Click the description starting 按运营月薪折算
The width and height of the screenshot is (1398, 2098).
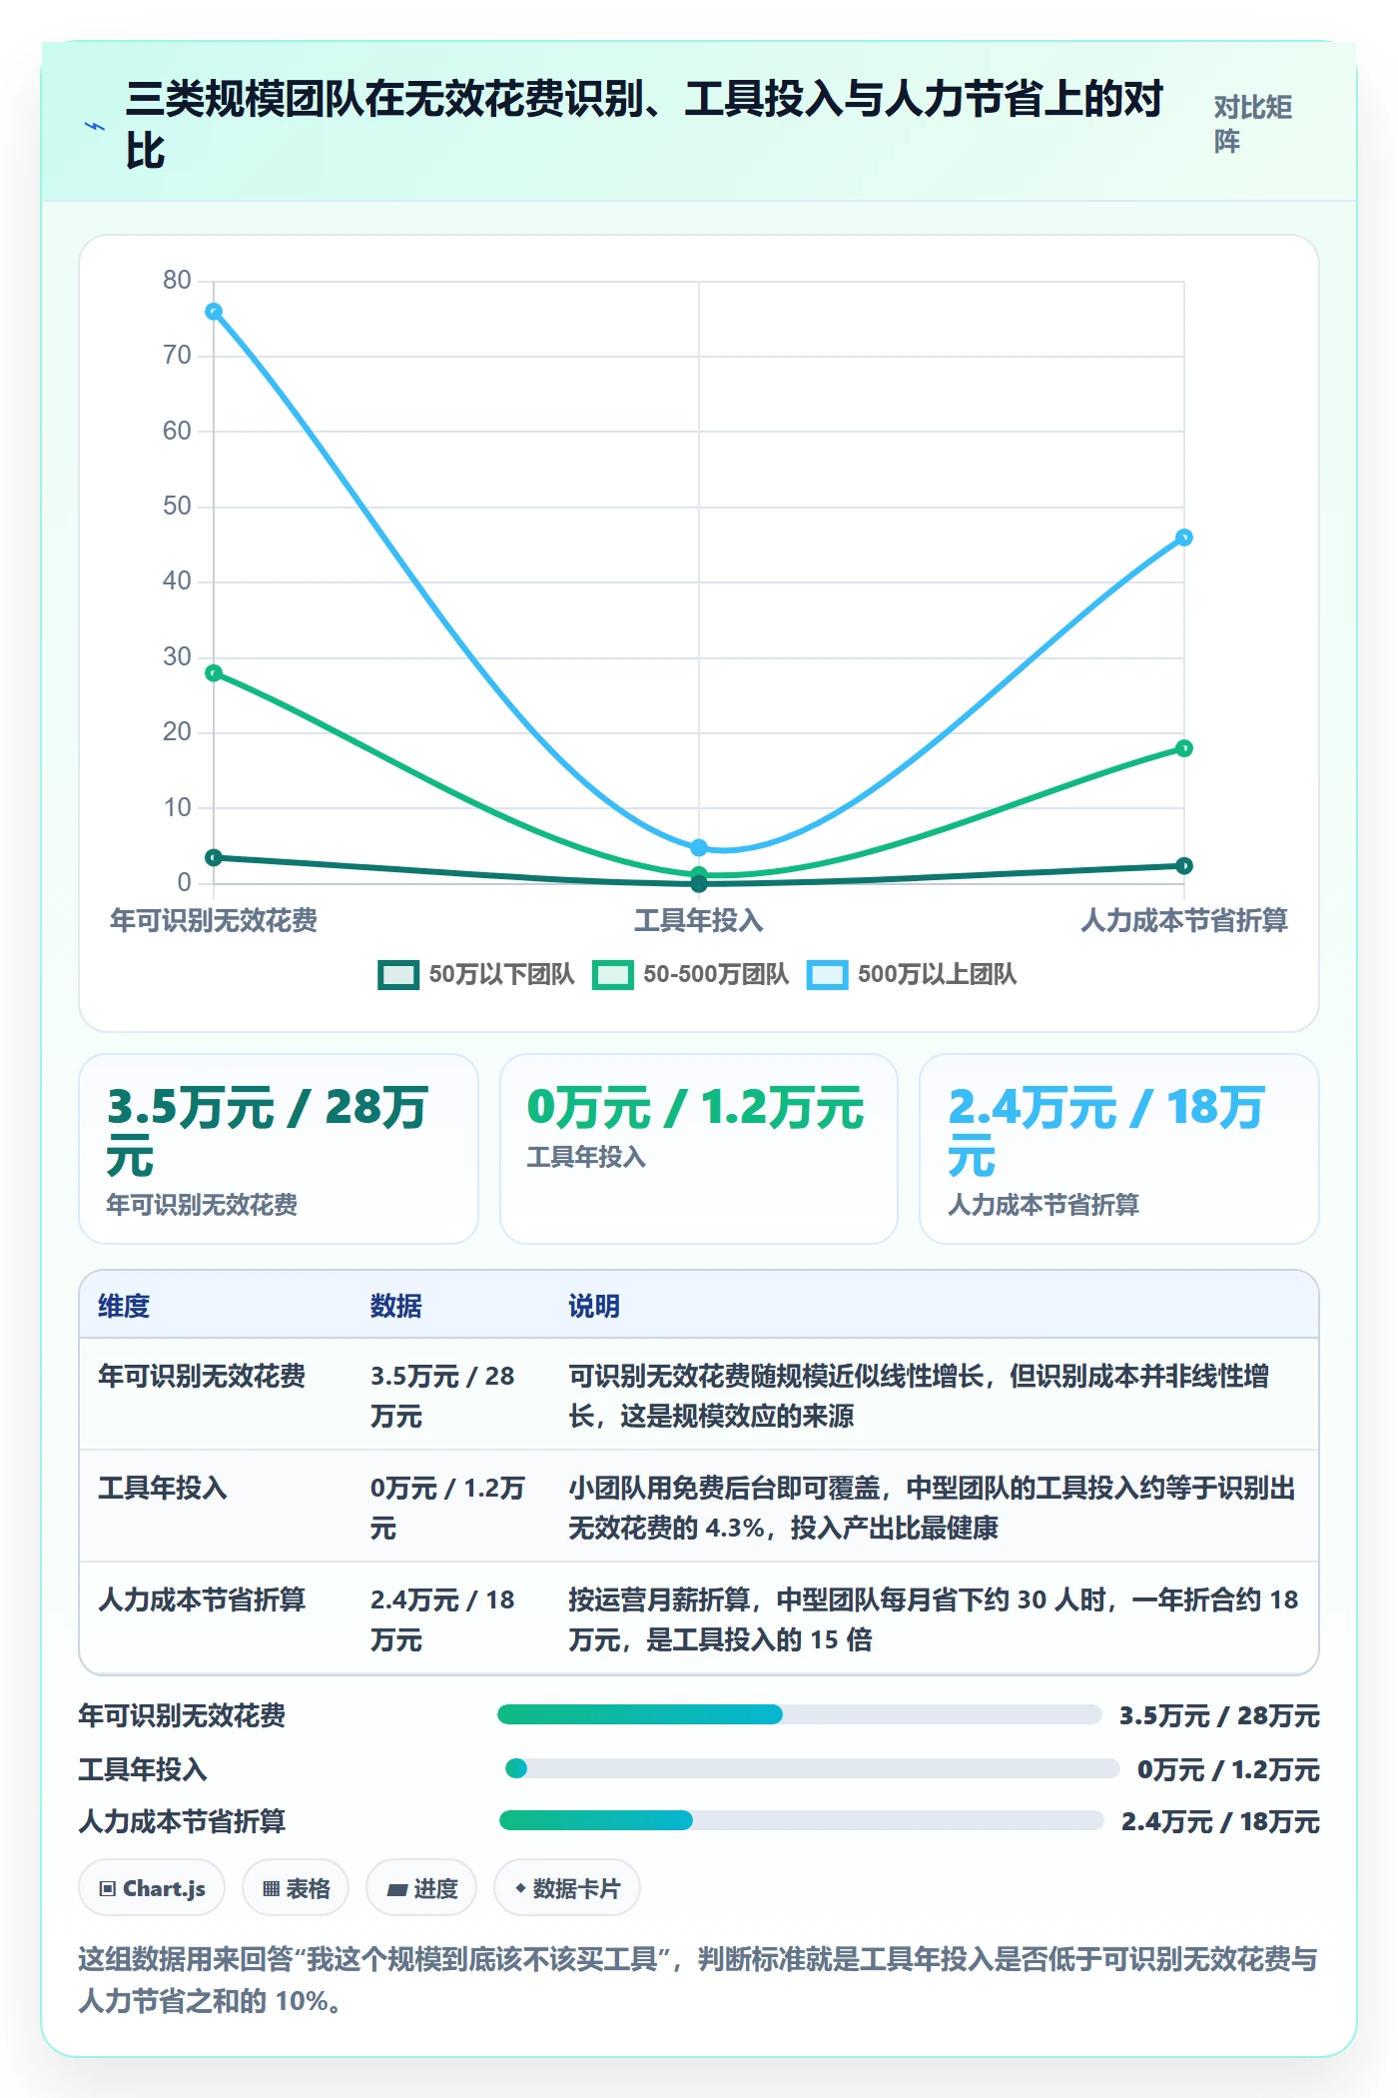[934, 1619]
